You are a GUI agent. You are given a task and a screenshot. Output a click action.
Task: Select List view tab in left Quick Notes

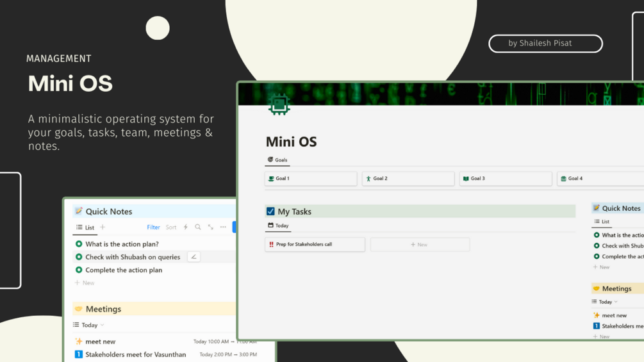pyautogui.click(x=85, y=227)
